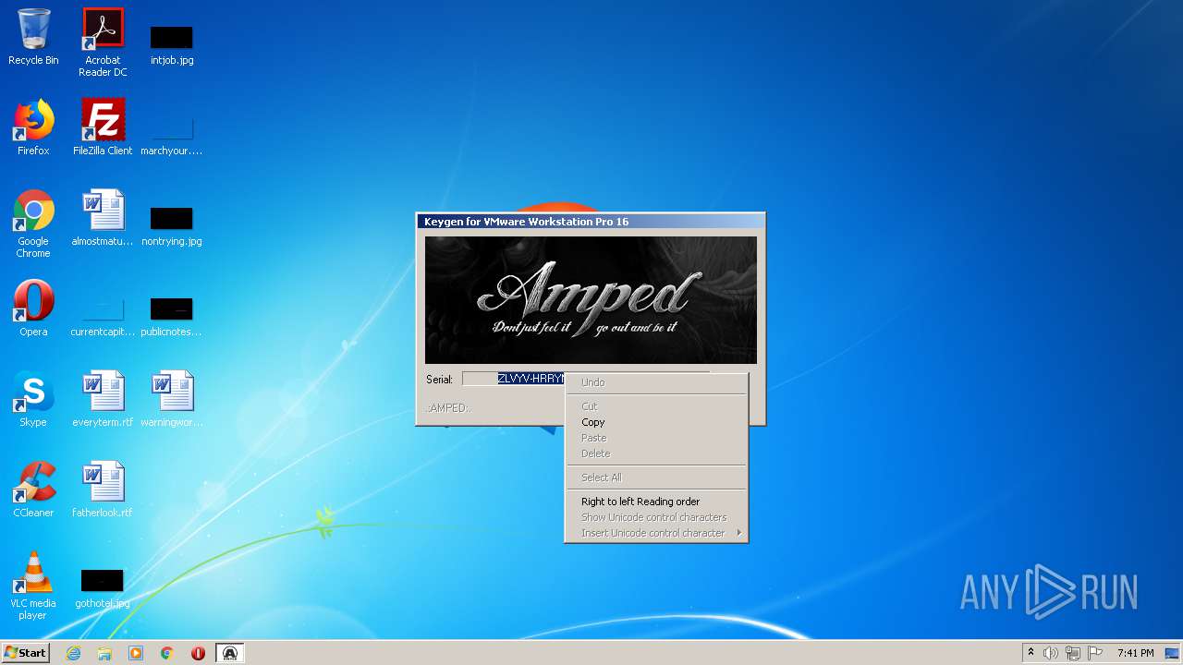
Task: Click the greyed-out Select All entry
Action: click(656, 478)
